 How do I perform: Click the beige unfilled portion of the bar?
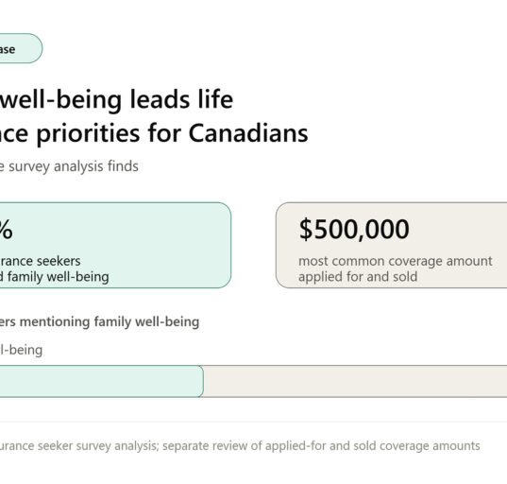[x=355, y=381]
